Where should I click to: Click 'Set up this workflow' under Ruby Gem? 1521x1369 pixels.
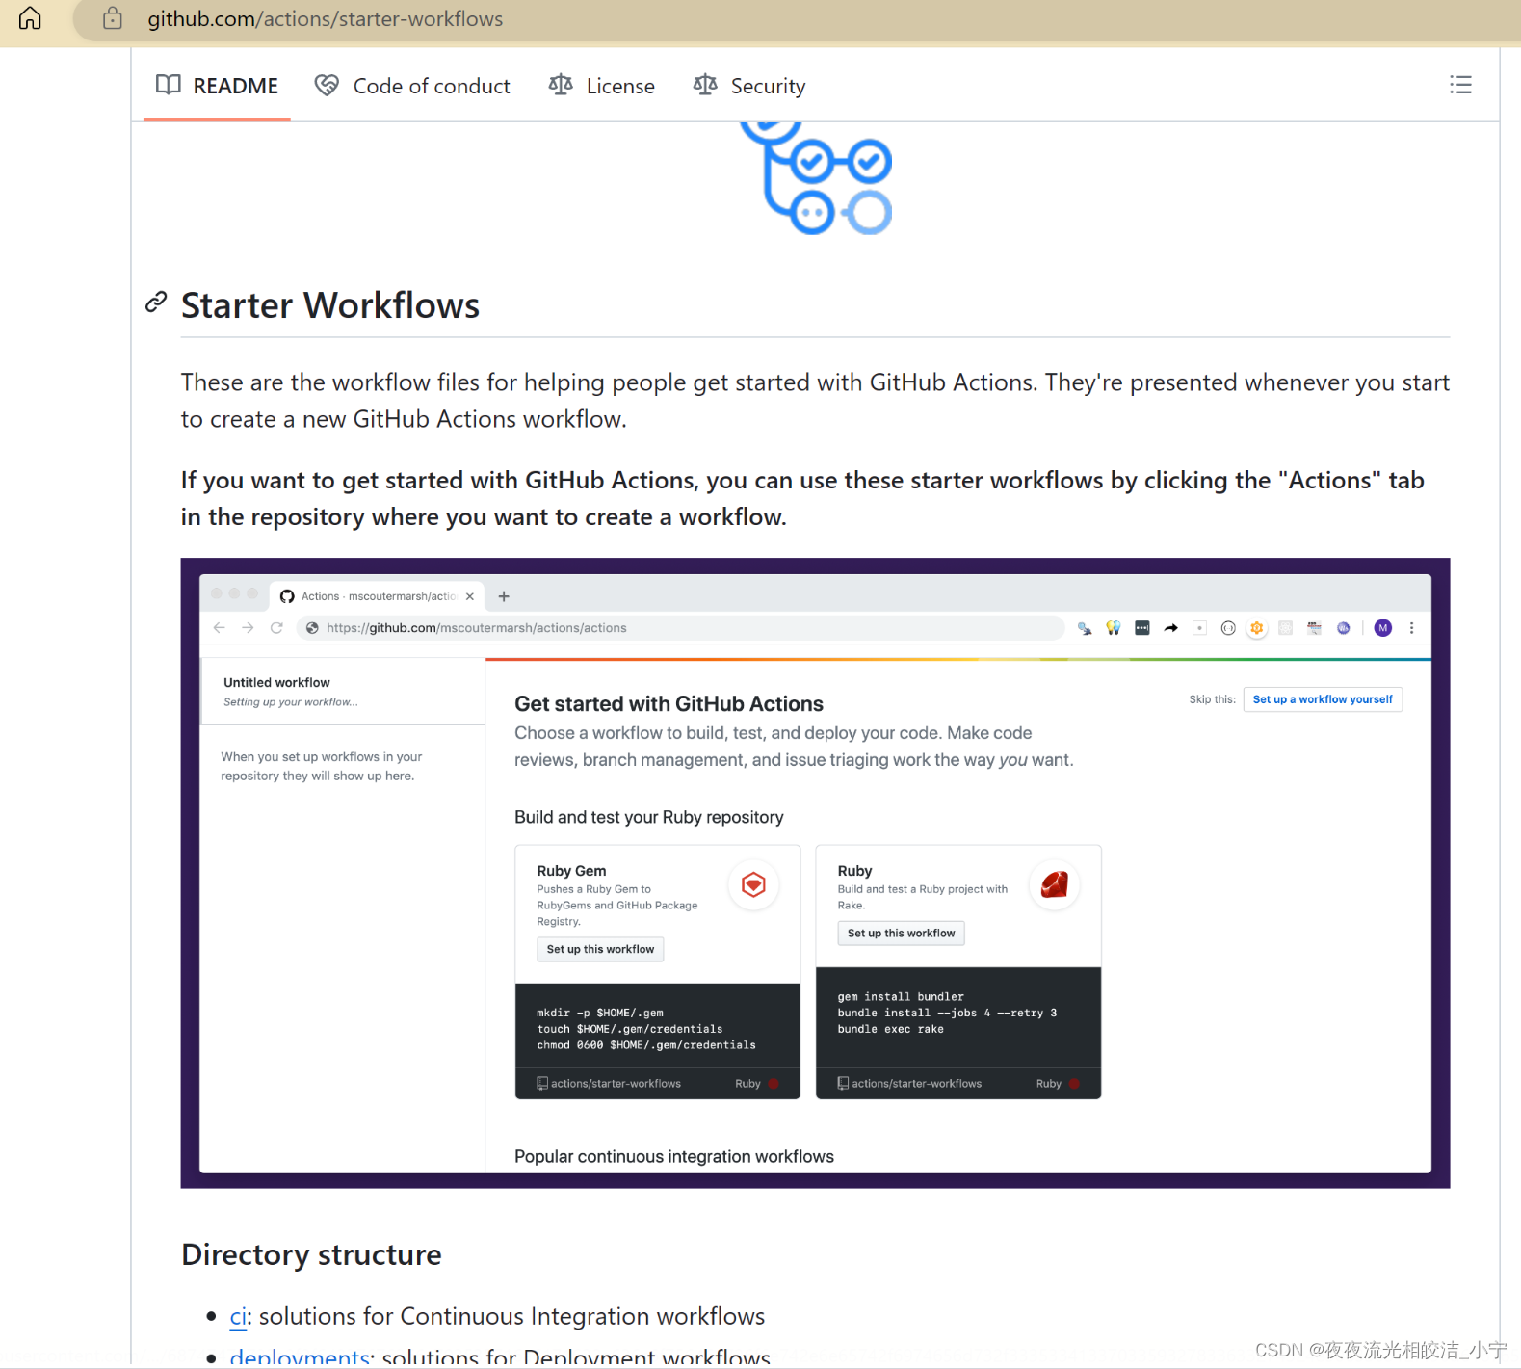(x=600, y=949)
